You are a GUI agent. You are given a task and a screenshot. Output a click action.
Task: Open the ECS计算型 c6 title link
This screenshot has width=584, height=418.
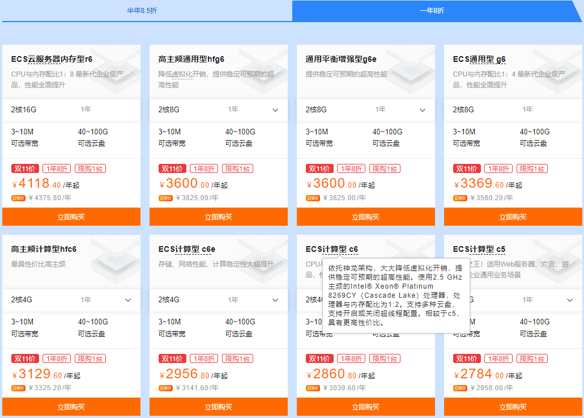tap(331, 249)
